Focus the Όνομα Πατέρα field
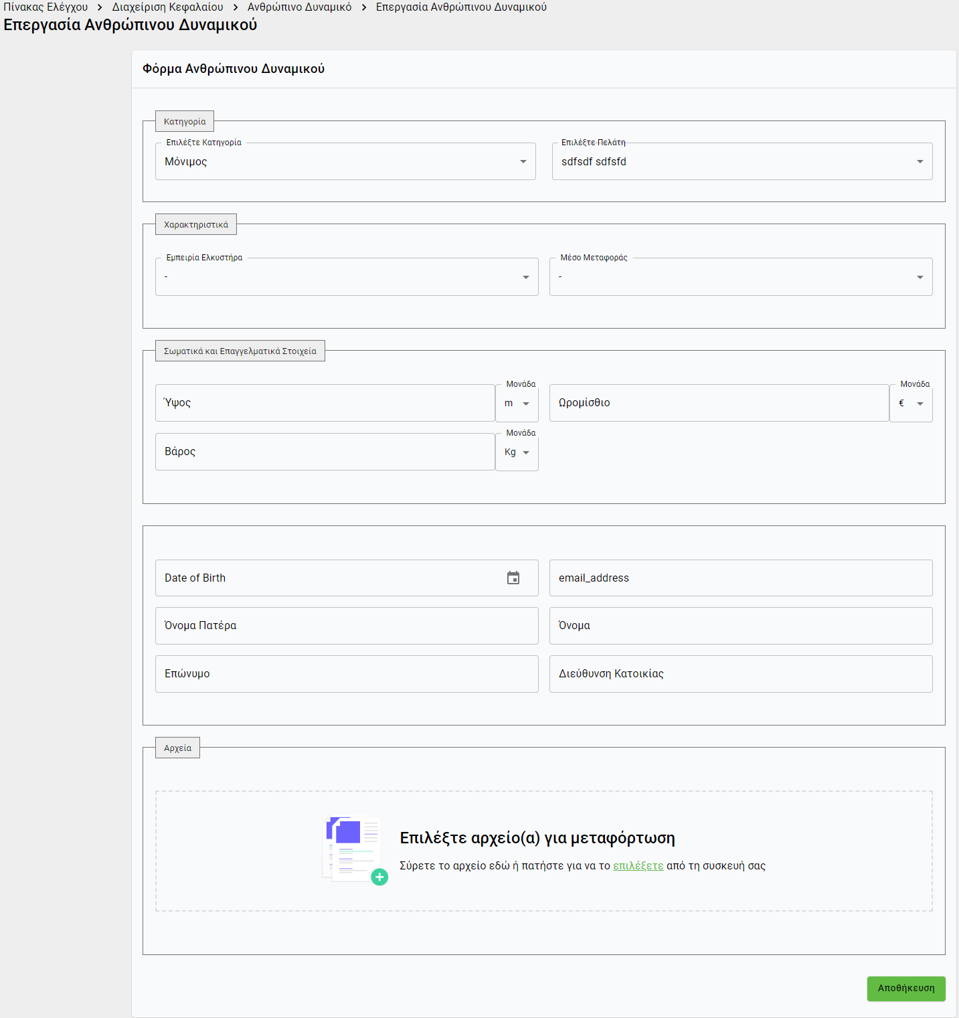The width and height of the screenshot is (959, 1018). tap(347, 626)
